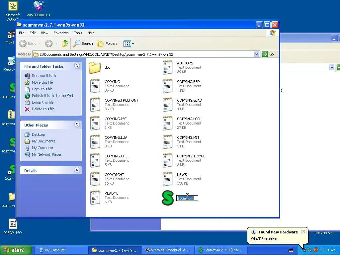Screen dimensions: 340x255
Task: Click the README file name
Action: 112,194
